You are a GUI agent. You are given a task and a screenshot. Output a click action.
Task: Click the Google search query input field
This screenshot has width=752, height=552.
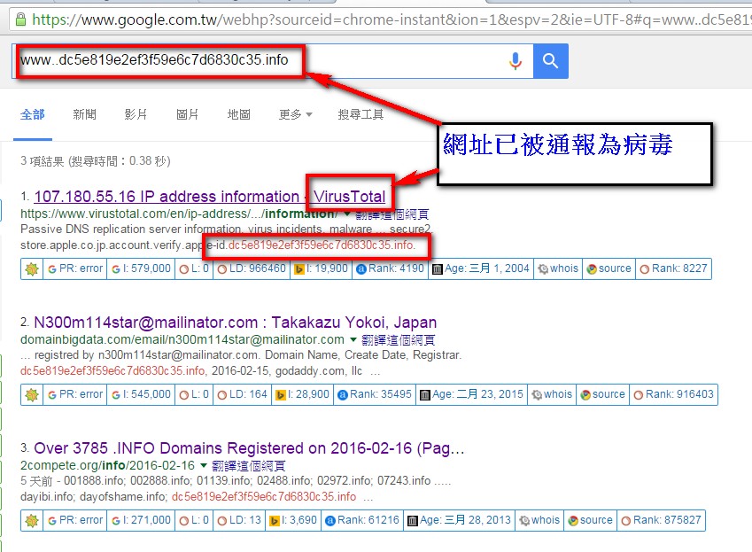point(273,61)
